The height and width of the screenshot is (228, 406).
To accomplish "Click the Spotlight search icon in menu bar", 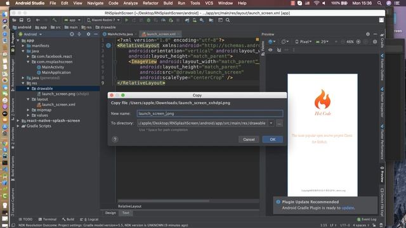I will tap(379, 3).
